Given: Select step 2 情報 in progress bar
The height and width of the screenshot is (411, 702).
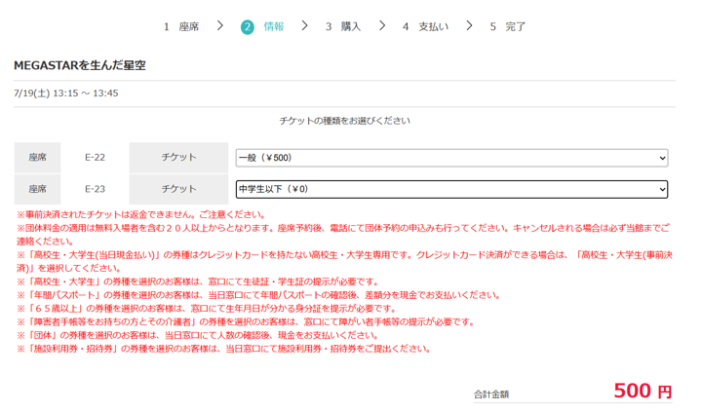Looking at the screenshot, I should (x=262, y=27).
